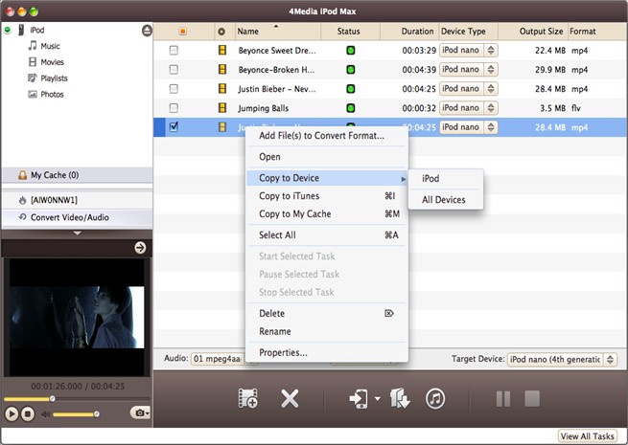Stop the preview video playback
This screenshot has width=628, height=445.
click(28, 413)
